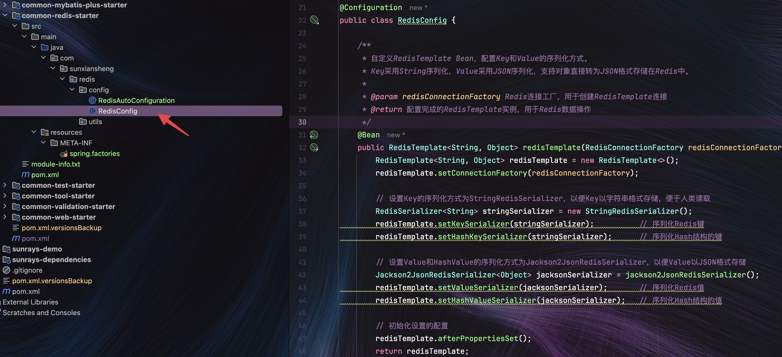782x357 pixels.
Task: Click the 'new *' hint beside @Bean
Action: 396,135
